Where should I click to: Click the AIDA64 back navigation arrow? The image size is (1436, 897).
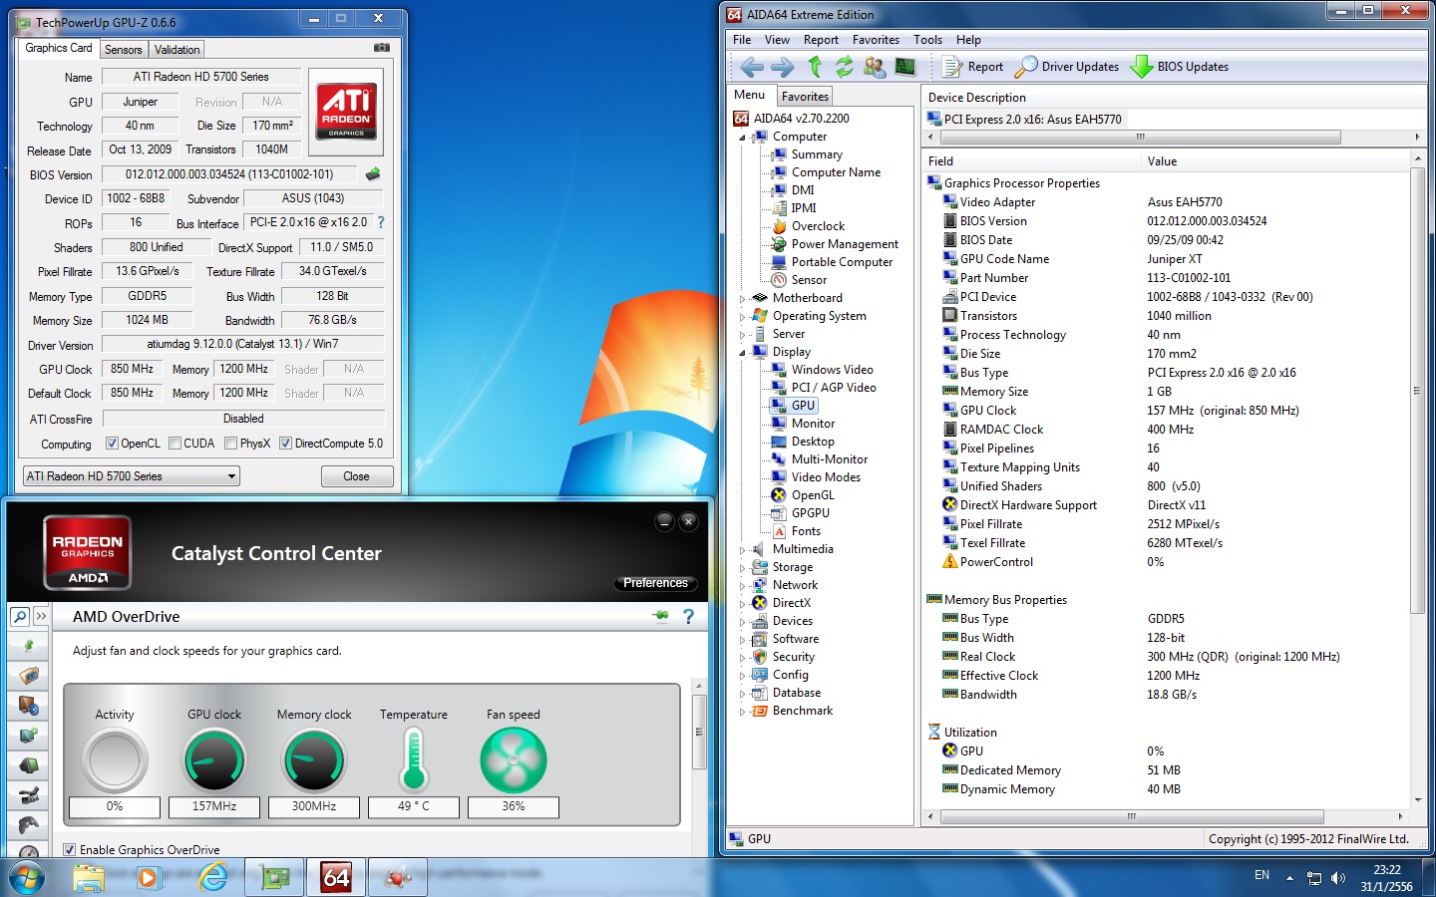[751, 67]
